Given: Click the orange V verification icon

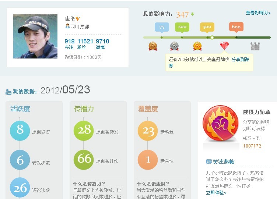Looking at the screenshot, I should point(78,18).
